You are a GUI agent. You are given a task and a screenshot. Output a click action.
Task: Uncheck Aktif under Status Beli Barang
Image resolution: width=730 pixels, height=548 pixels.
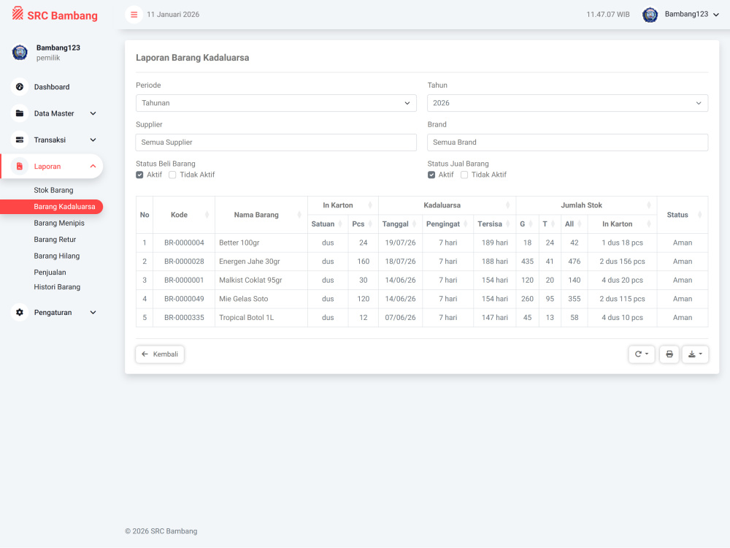(x=139, y=175)
